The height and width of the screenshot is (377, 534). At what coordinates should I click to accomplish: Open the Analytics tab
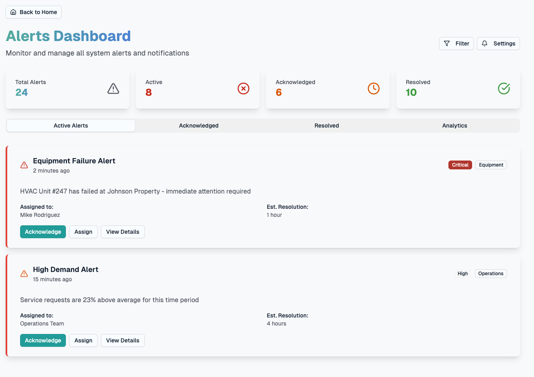pos(454,126)
